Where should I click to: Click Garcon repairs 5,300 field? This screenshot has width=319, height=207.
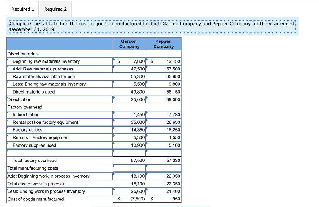[x=129, y=137]
